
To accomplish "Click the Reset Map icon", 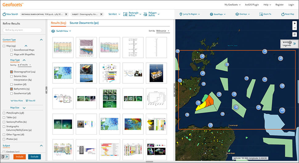I will coord(283,14).
